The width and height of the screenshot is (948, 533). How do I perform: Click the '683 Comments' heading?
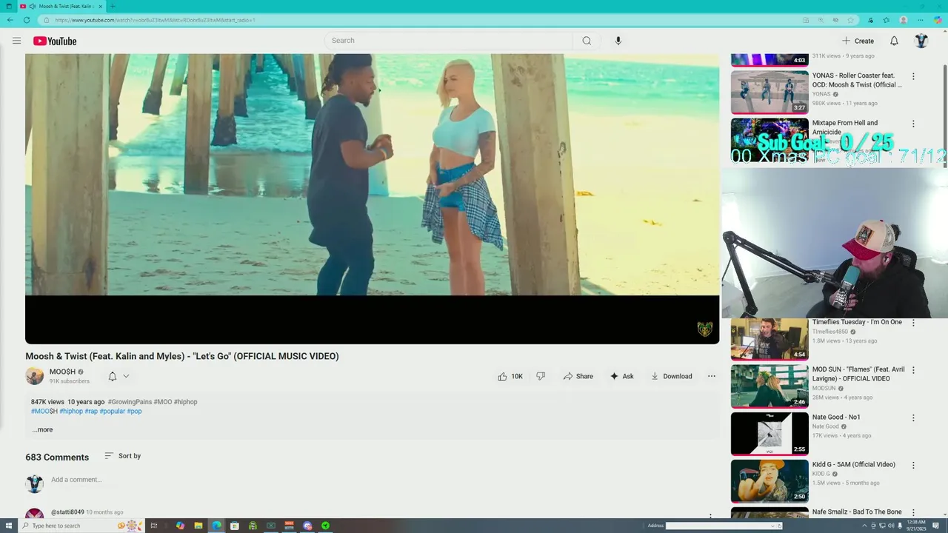(57, 457)
